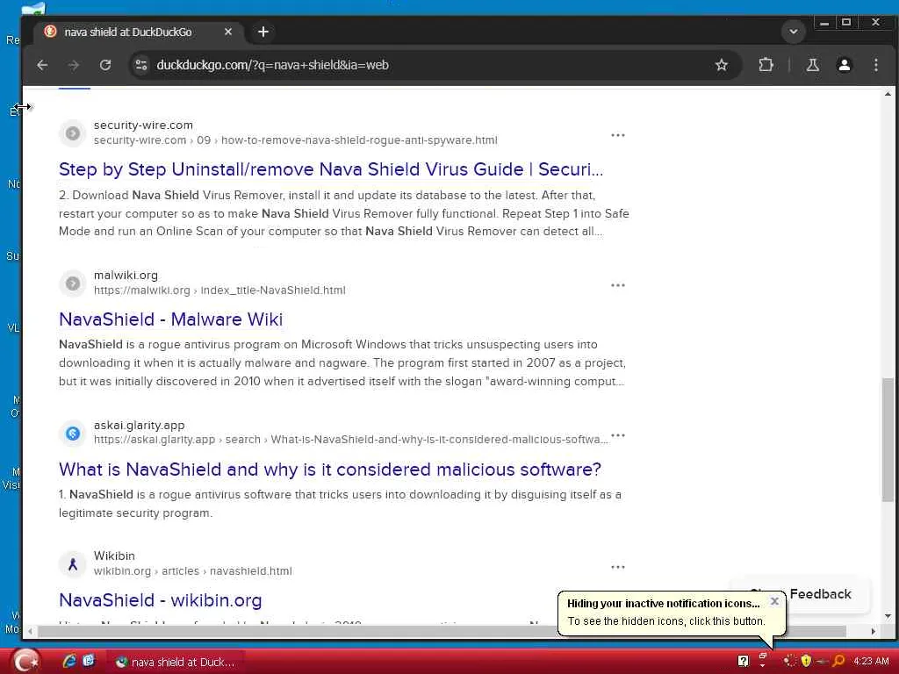Open more options for Wikibin result
This screenshot has width=899, height=674.
tap(617, 568)
